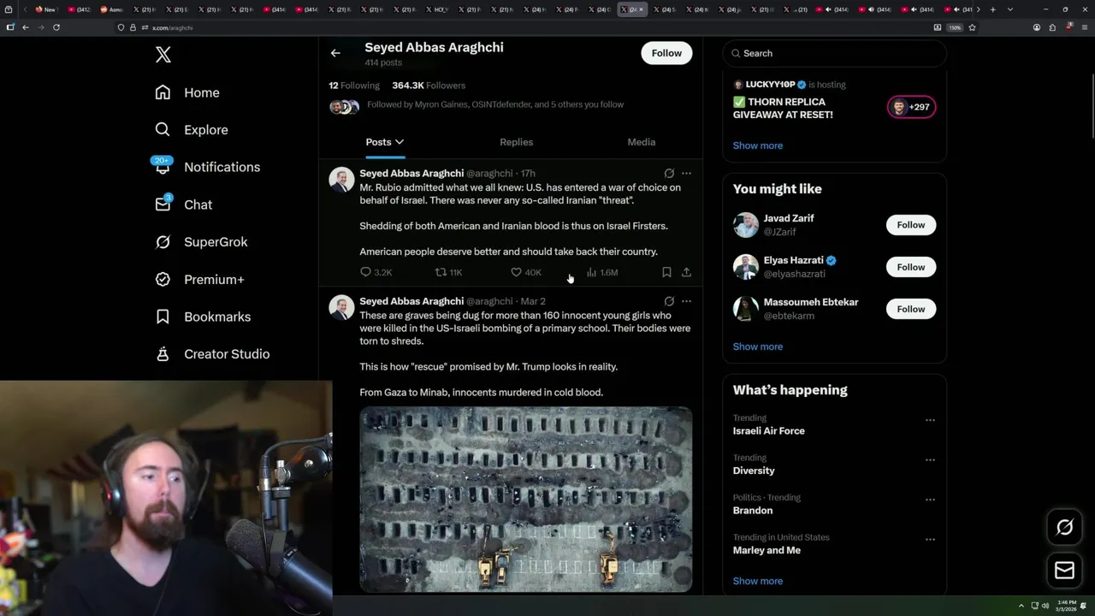Open the volume icon in the system tray

pyautogui.click(x=1045, y=606)
